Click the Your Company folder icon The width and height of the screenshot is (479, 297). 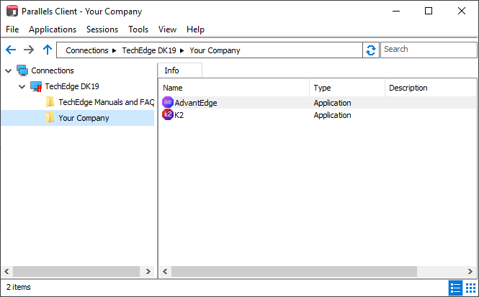pos(50,118)
